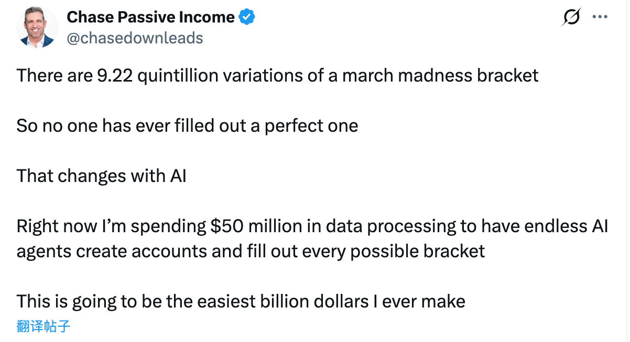Click the ellipsis icon at top right
This screenshot has width=630, height=342.
pos(600,17)
